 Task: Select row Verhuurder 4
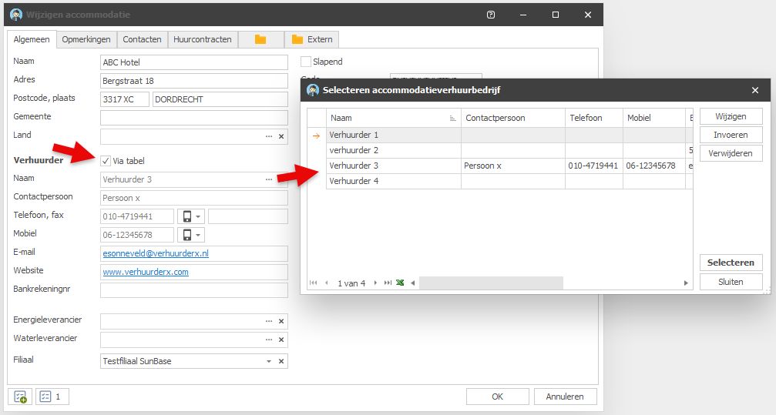(x=500, y=181)
